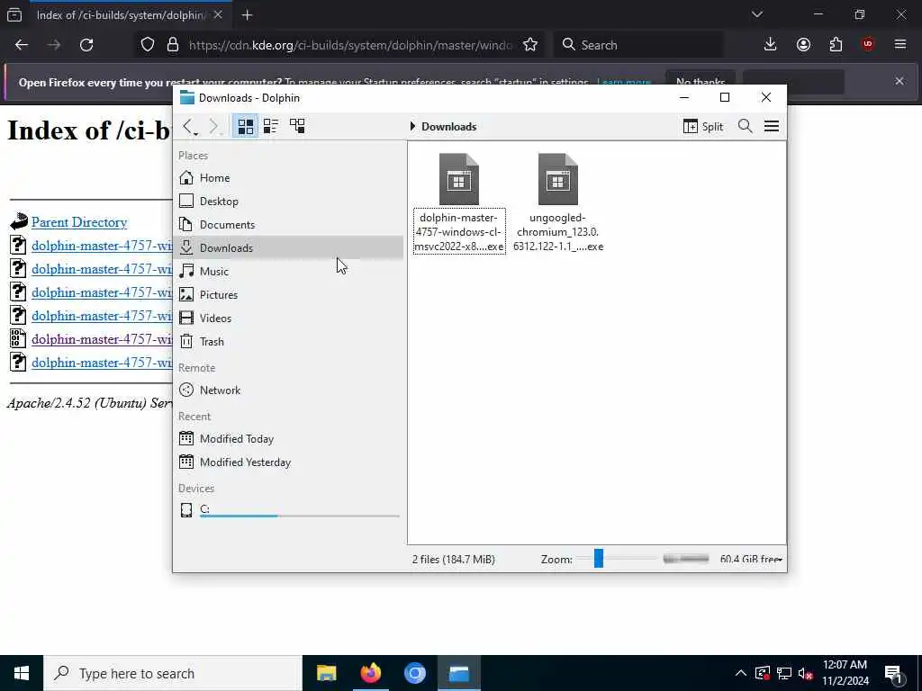Bookmark this page with the star icon
Screen dimensions: 922x691
(x=530, y=45)
